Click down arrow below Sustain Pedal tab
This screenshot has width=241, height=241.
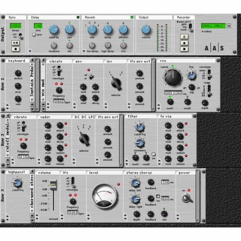pos(32,109)
